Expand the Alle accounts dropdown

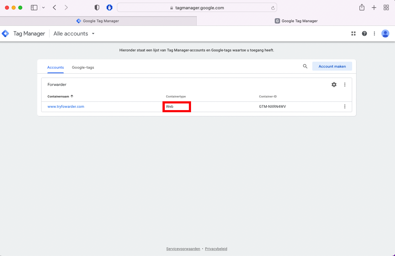tap(74, 33)
